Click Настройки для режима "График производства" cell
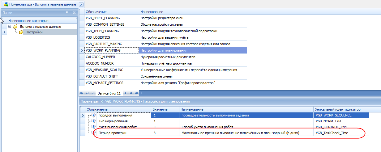The image size is (381, 152). pos(193,83)
